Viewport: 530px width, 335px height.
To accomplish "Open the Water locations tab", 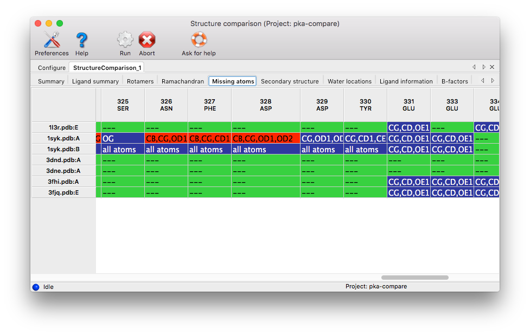I will (349, 81).
